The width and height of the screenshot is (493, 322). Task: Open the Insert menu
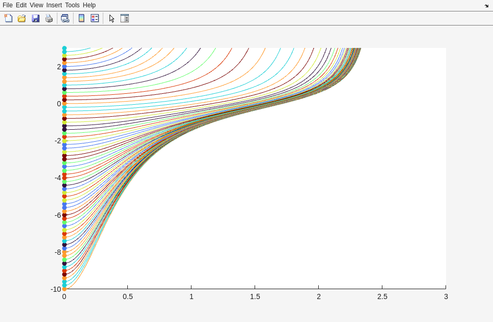point(54,5)
